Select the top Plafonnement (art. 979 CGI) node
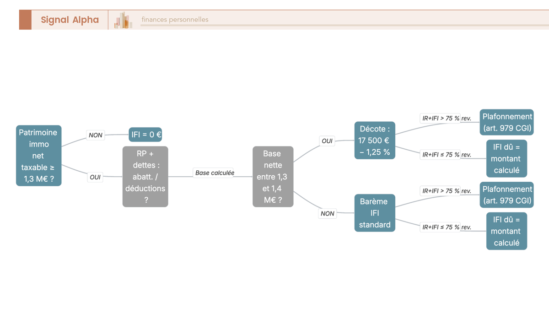The width and height of the screenshot is (549, 330). point(507,122)
